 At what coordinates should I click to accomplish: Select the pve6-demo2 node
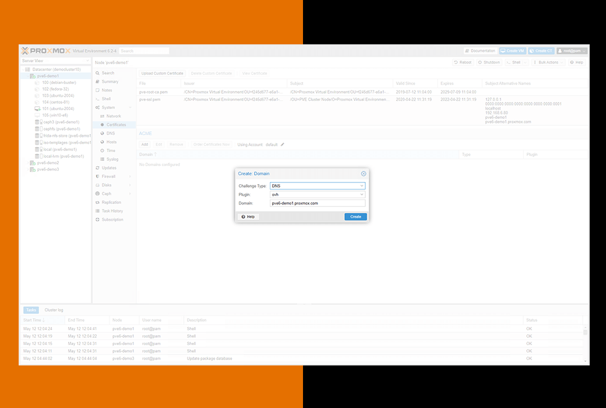click(x=48, y=163)
